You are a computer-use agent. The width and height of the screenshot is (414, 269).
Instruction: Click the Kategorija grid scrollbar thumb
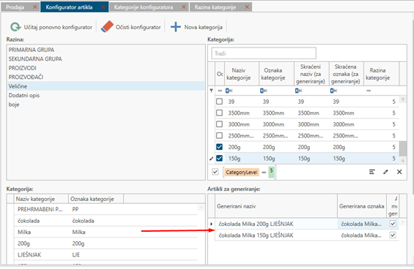tap(402, 148)
